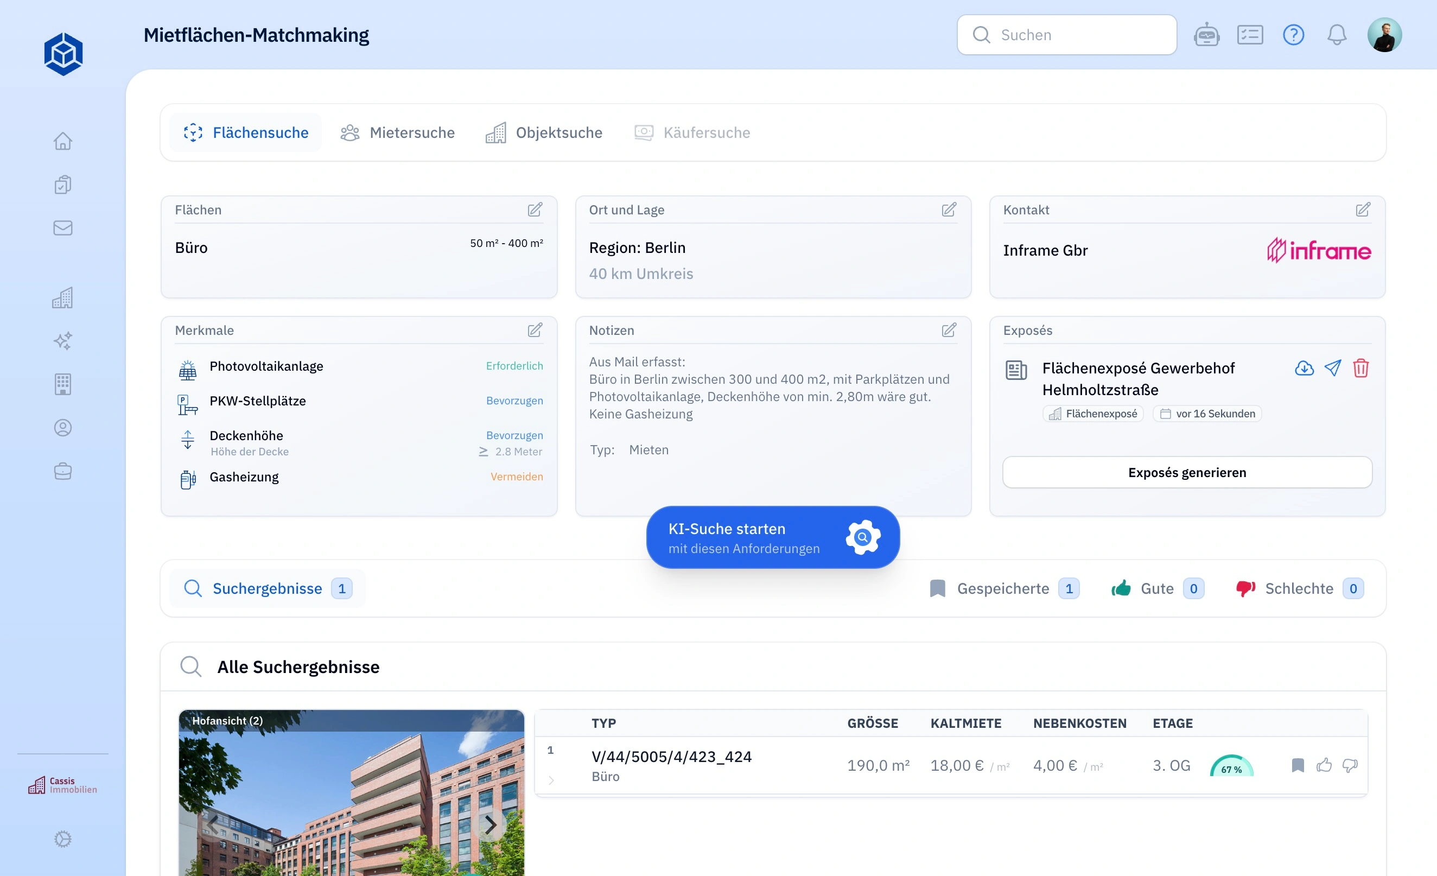Toggle bookmark on result V/44/5005/4/423_424
Viewport: 1437px width, 876px height.
click(1298, 765)
